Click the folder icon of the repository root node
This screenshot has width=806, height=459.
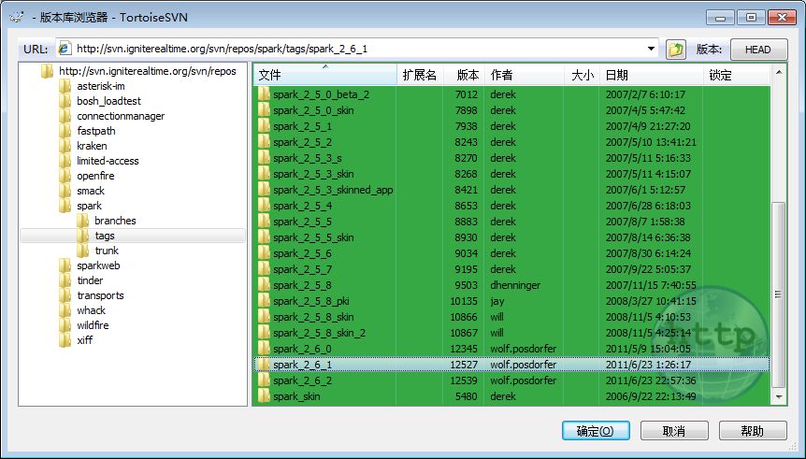[x=48, y=71]
